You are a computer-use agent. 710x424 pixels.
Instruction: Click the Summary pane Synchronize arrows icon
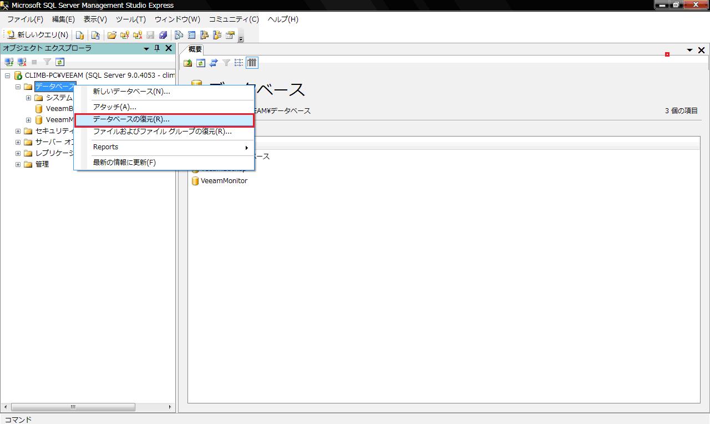pyautogui.click(x=214, y=63)
